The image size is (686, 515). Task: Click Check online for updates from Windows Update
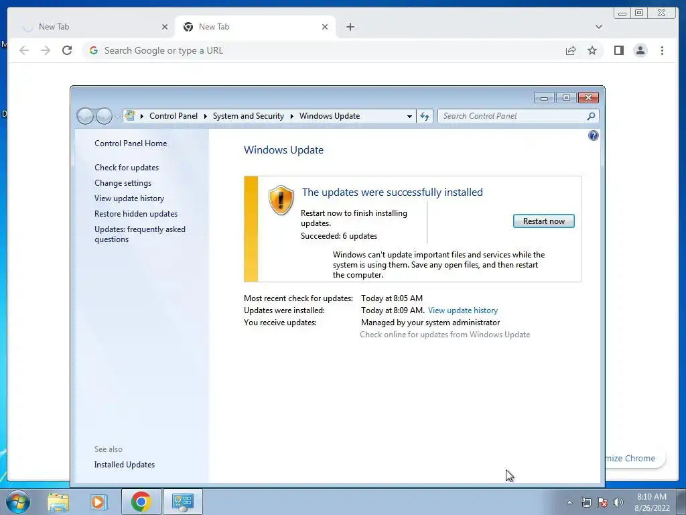click(445, 335)
